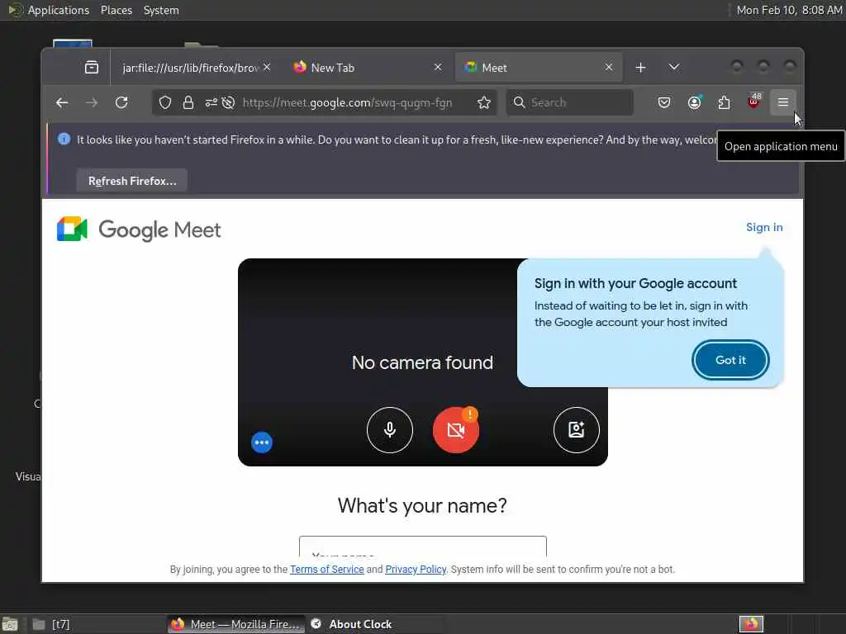Open the Places menu
The width and height of the screenshot is (846, 634).
tap(116, 10)
